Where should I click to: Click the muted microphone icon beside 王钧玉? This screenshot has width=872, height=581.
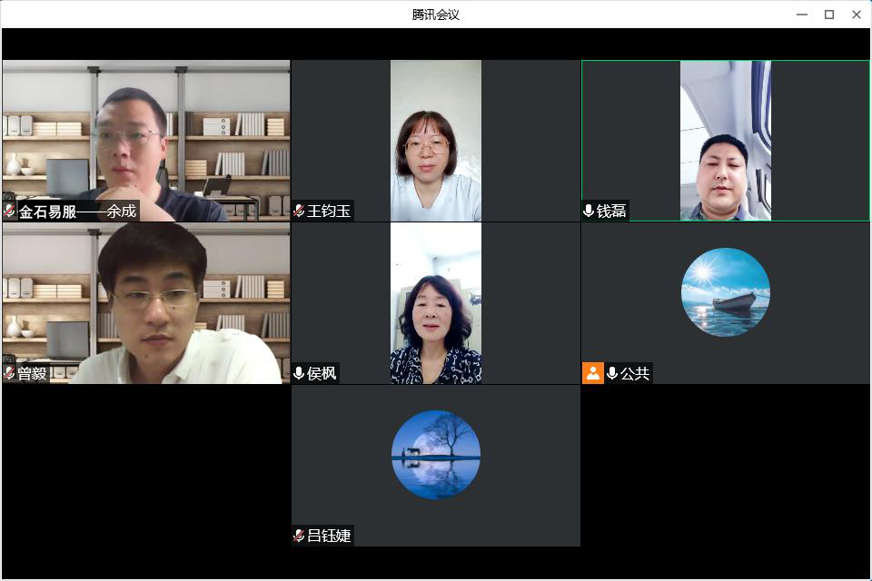pos(299,212)
